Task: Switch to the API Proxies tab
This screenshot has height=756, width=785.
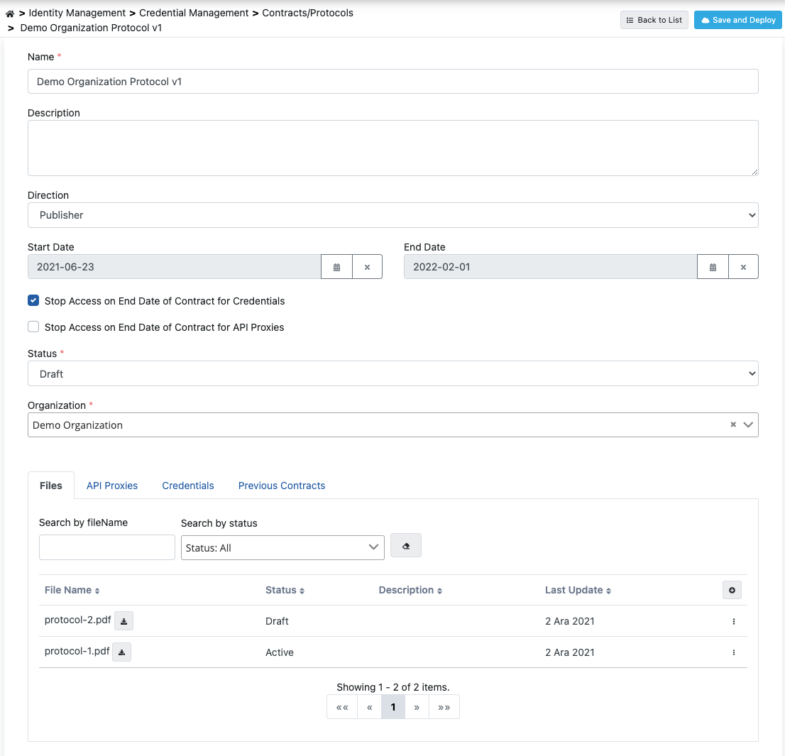Action: 112,486
